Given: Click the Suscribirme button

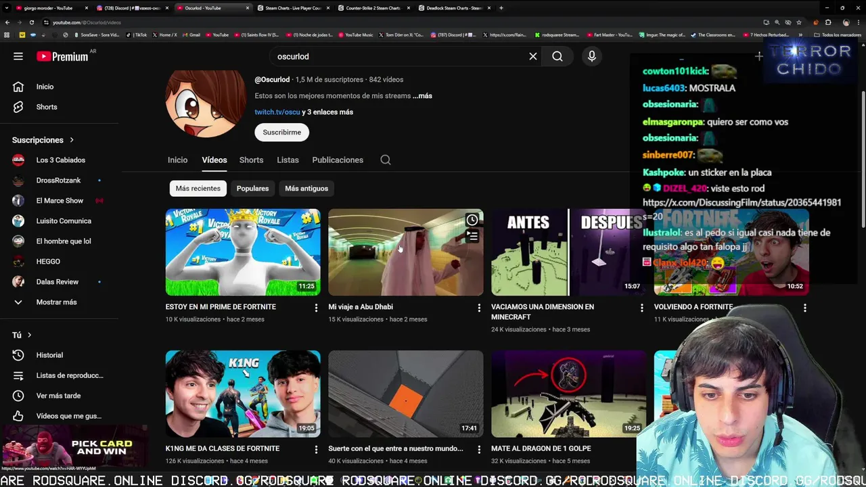Looking at the screenshot, I should 282,133.
